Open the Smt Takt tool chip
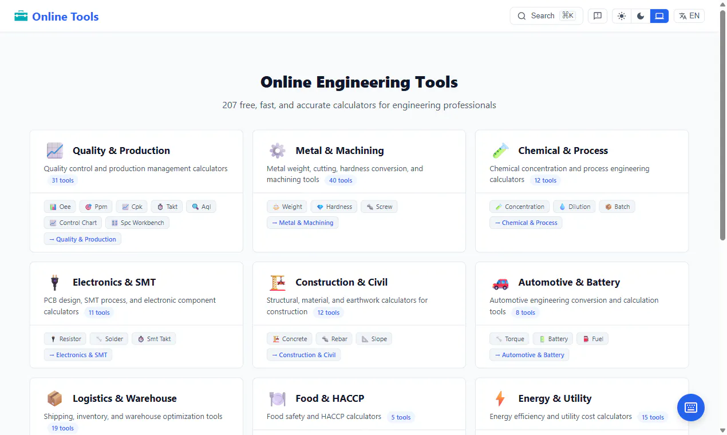This screenshot has width=727, height=435. coord(154,339)
